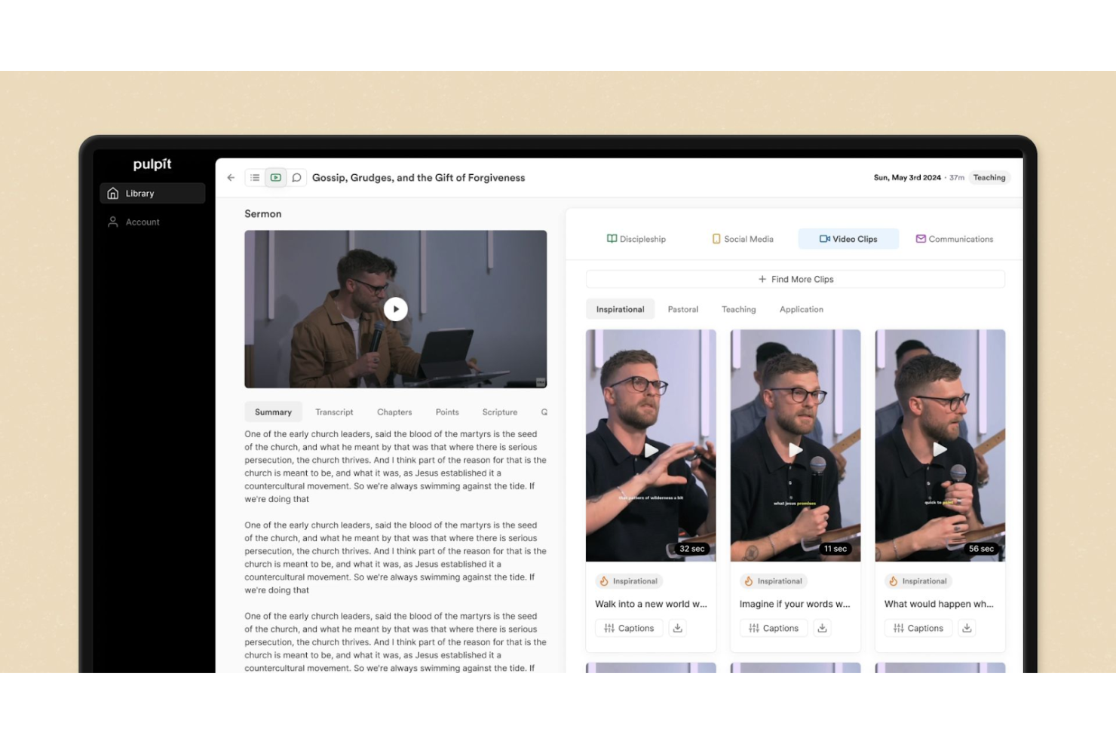1116x744 pixels.
Task: Click the Account icon in the sidebar
Action: click(113, 222)
